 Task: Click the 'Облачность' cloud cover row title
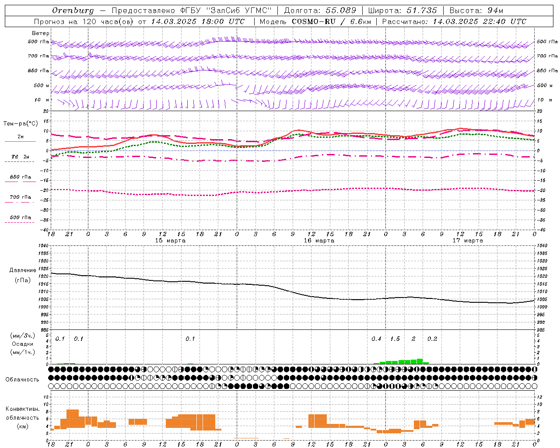[22, 379]
